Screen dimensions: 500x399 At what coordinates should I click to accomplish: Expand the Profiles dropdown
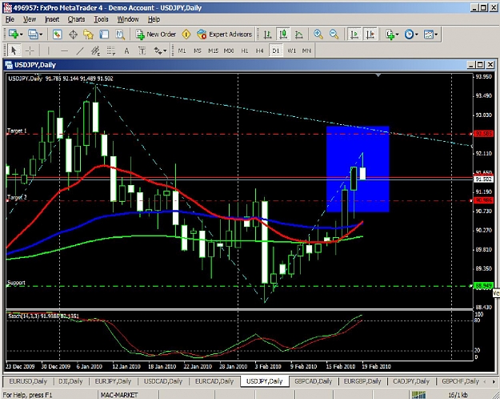41,34
